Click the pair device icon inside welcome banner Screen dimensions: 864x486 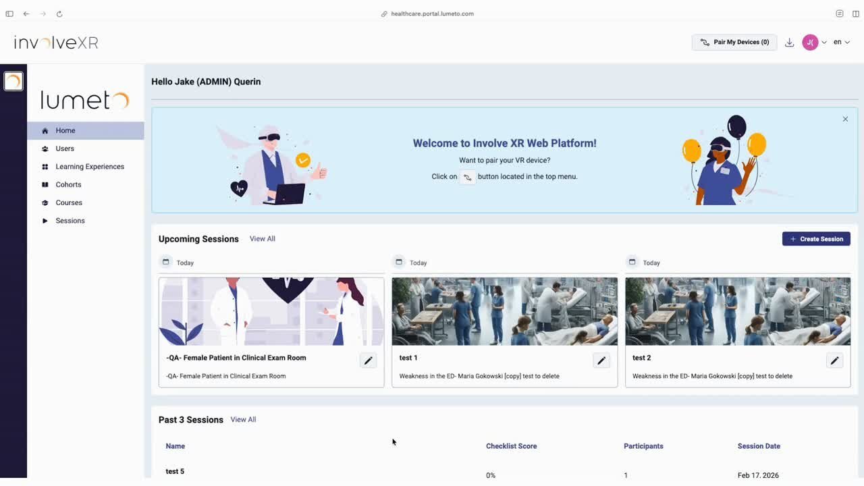point(467,177)
